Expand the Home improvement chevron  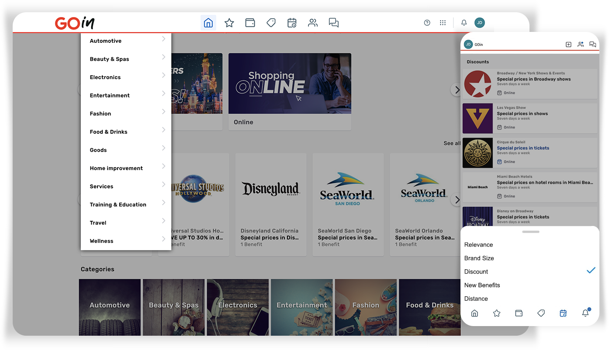163,166
